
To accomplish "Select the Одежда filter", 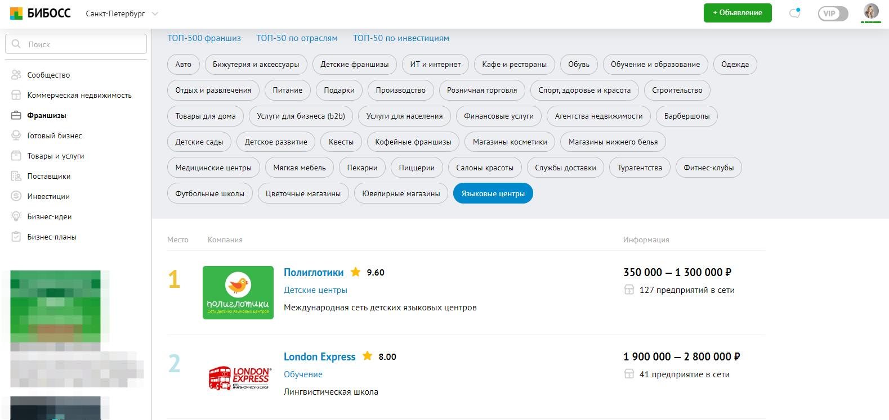I will coord(735,64).
